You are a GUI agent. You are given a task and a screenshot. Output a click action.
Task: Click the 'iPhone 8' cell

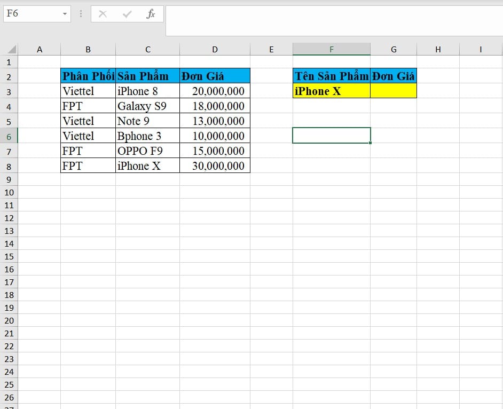[147, 91]
